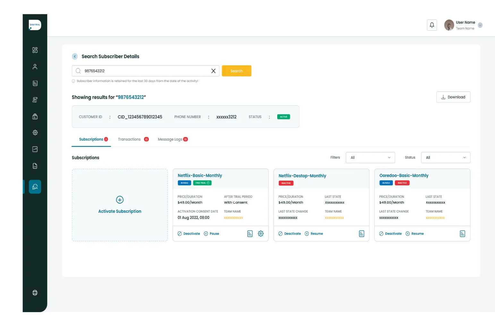
Task: Resume the Netflix-Destop-Monthly subscription
Action: click(x=314, y=234)
